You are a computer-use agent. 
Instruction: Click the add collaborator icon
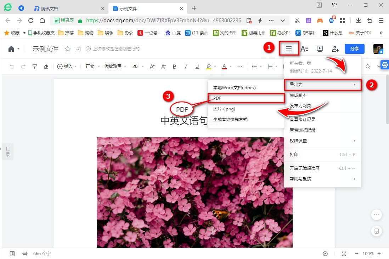pos(335,49)
